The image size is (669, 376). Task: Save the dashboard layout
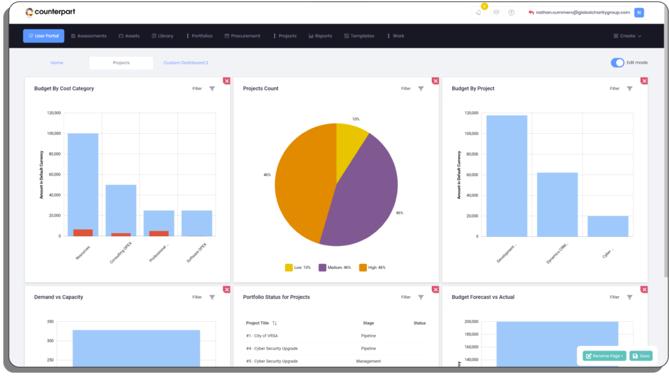641,355
